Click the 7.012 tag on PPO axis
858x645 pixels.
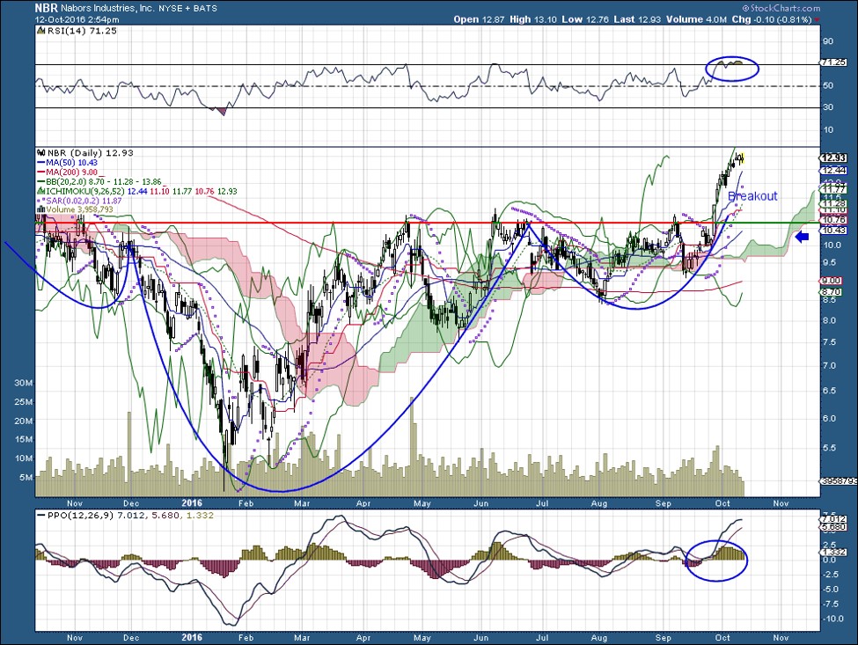click(x=834, y=518)
